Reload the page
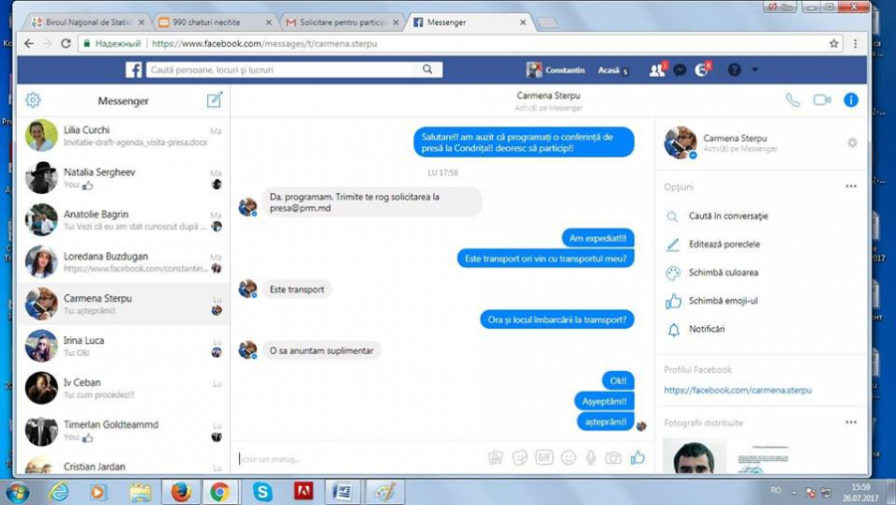Screen dimensions: 896x505 point(66,44)
